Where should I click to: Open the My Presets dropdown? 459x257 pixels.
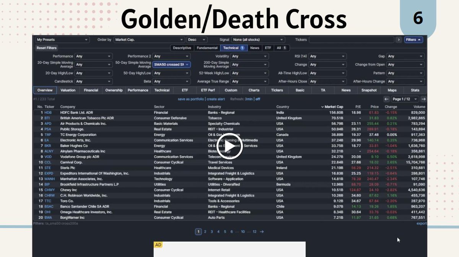(x=62, y=39)
